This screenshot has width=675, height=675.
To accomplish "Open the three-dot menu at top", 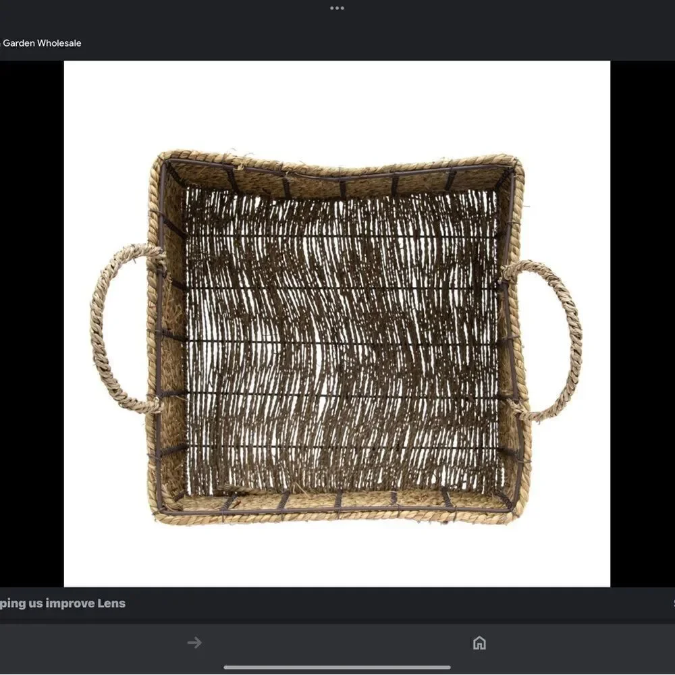I will (337, 8).
